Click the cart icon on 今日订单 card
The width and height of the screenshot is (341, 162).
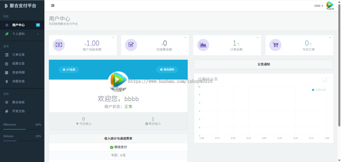275,45
